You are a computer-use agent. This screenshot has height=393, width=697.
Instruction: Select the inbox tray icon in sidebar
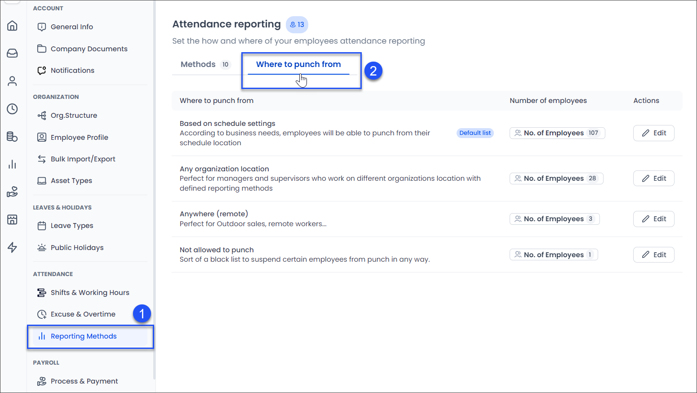click(x=13, y=53)
